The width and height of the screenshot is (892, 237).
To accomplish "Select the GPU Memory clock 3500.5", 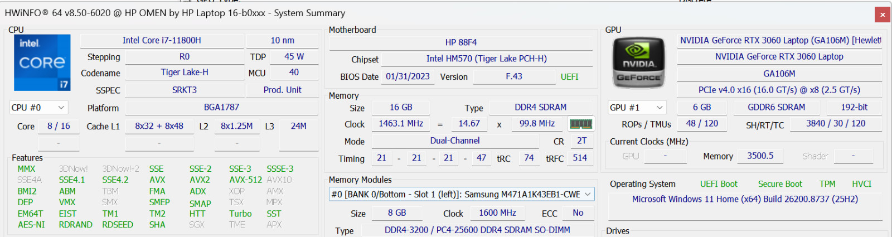I will coord(760,156).
